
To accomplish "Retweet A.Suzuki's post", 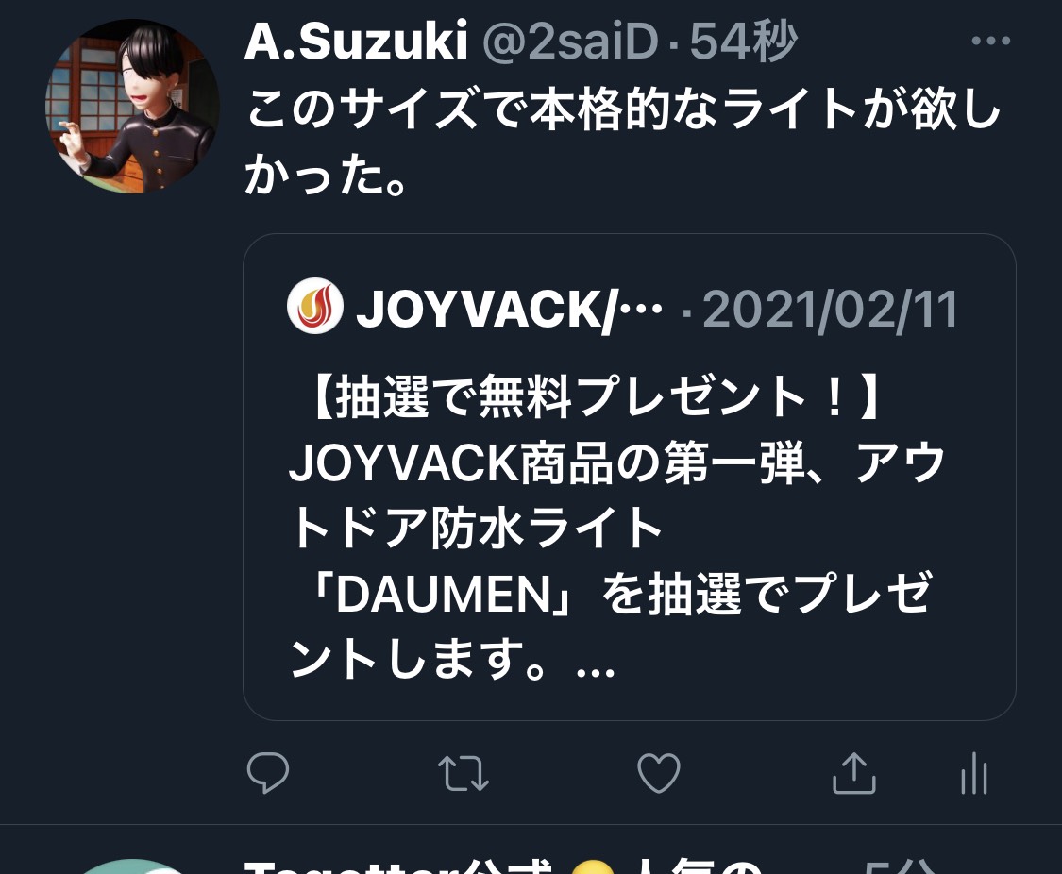I will coord(464,773).
